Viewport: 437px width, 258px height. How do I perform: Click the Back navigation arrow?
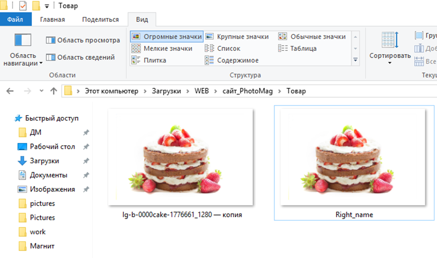[10, 91]
